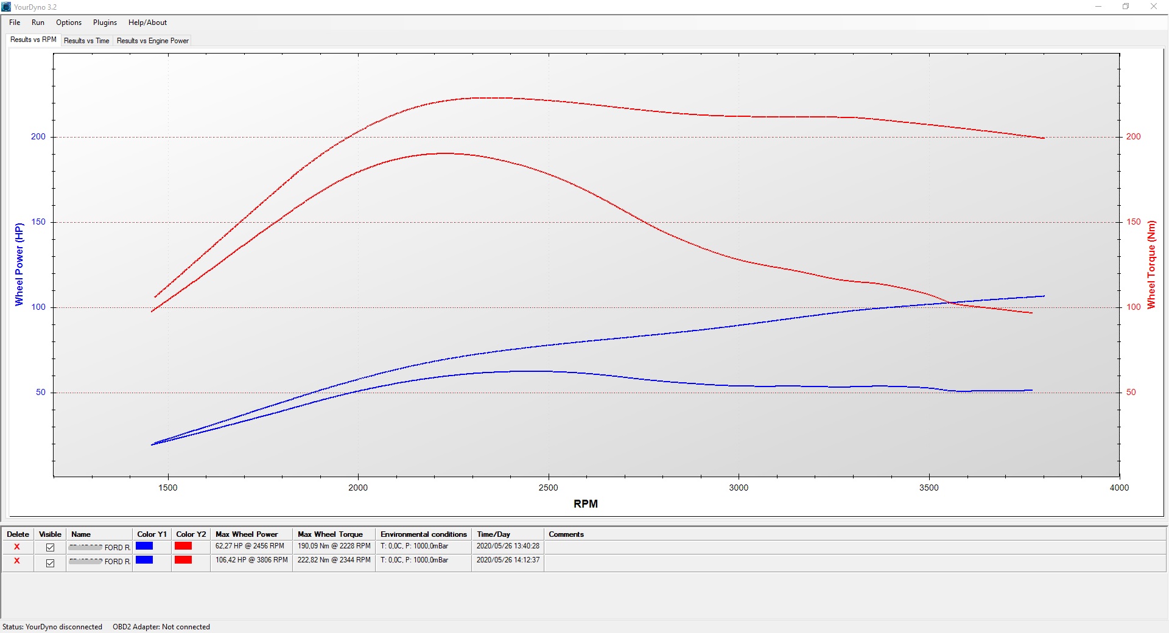1169x633 pixels.
Task: Toggle visibility of the 62,27 HP run
Action: coord(50,547)
